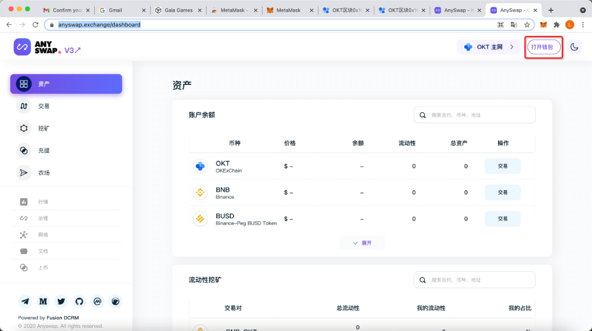Click the 行情 bar chart icon
Image resolution: width=592 pixels, height=331 pixels.
click(x=24, y=202)
